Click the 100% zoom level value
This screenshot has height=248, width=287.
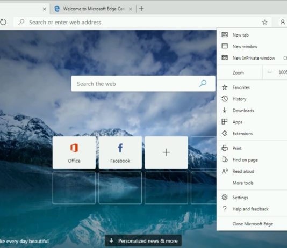point(283,72)
